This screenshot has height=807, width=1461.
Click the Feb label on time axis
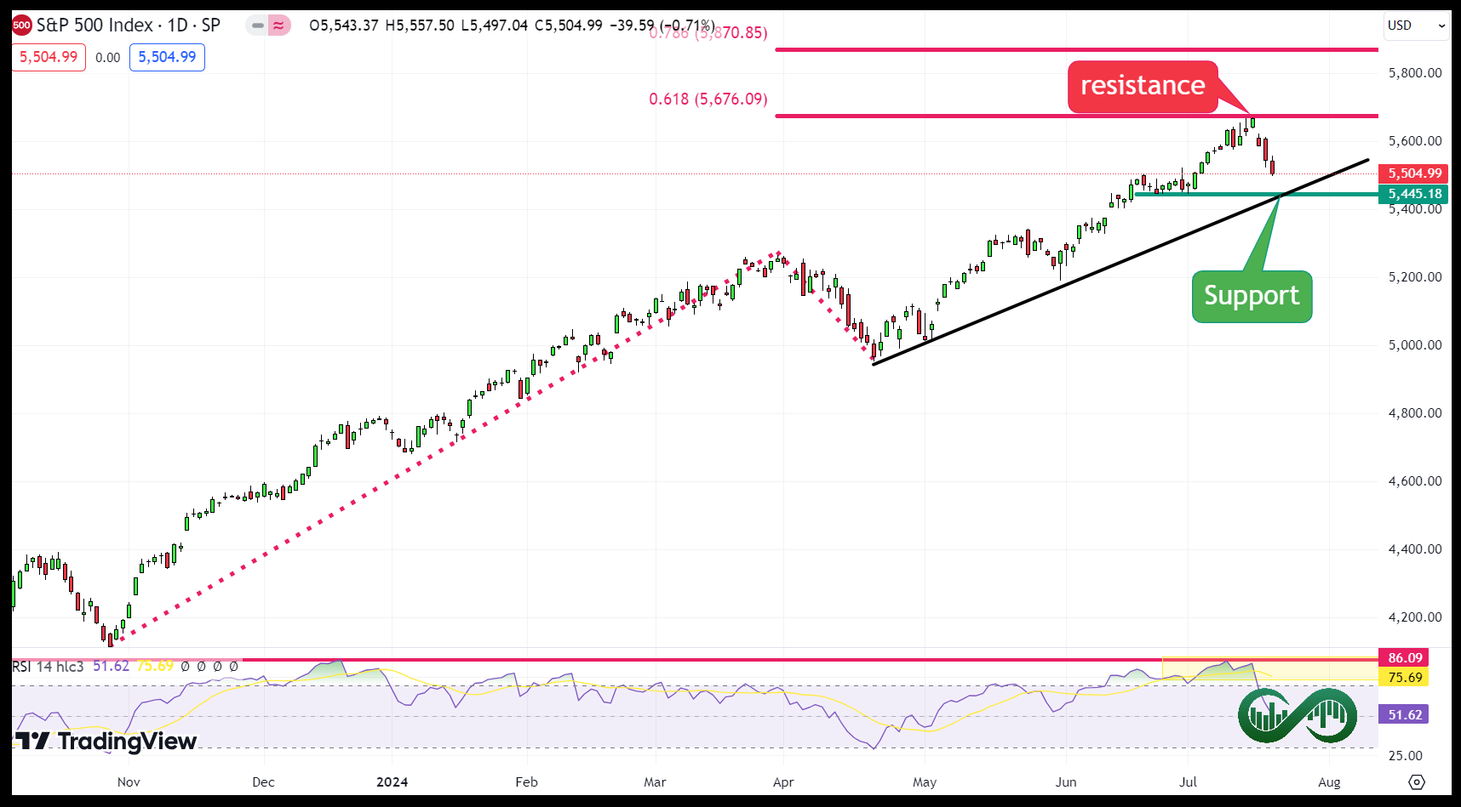coord(527,782)
